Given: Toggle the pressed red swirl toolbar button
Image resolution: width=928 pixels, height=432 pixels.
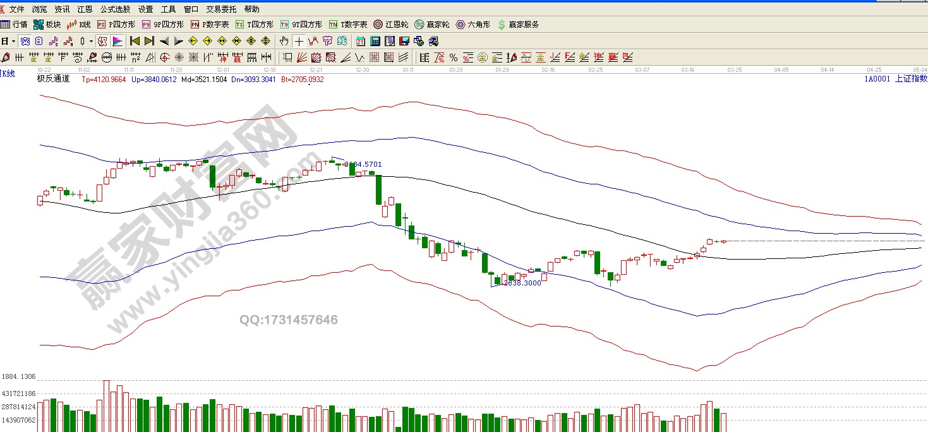Looking at the screenshot, I should tap(102, 41).
